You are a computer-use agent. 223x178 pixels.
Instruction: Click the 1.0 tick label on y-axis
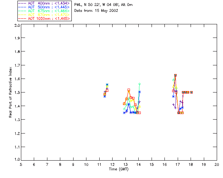pos(17,159)
